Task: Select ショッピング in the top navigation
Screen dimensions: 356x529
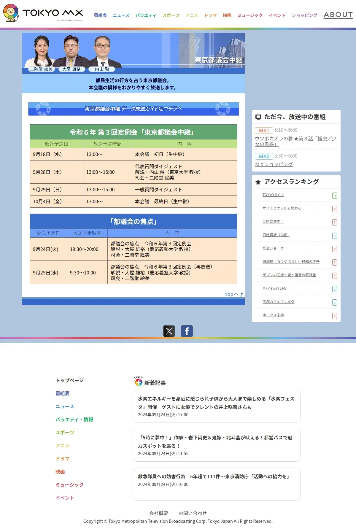Action: pos(304,15)
